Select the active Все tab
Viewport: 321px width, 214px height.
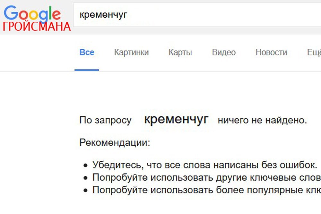click(x=86, y=52)
